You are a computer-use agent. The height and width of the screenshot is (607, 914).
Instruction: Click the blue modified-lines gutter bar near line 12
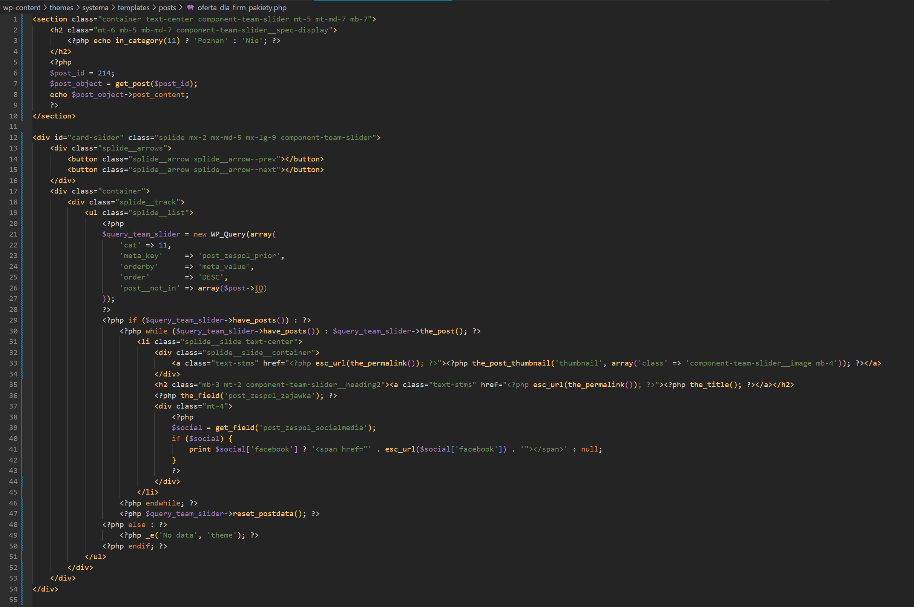click(22, 137)
